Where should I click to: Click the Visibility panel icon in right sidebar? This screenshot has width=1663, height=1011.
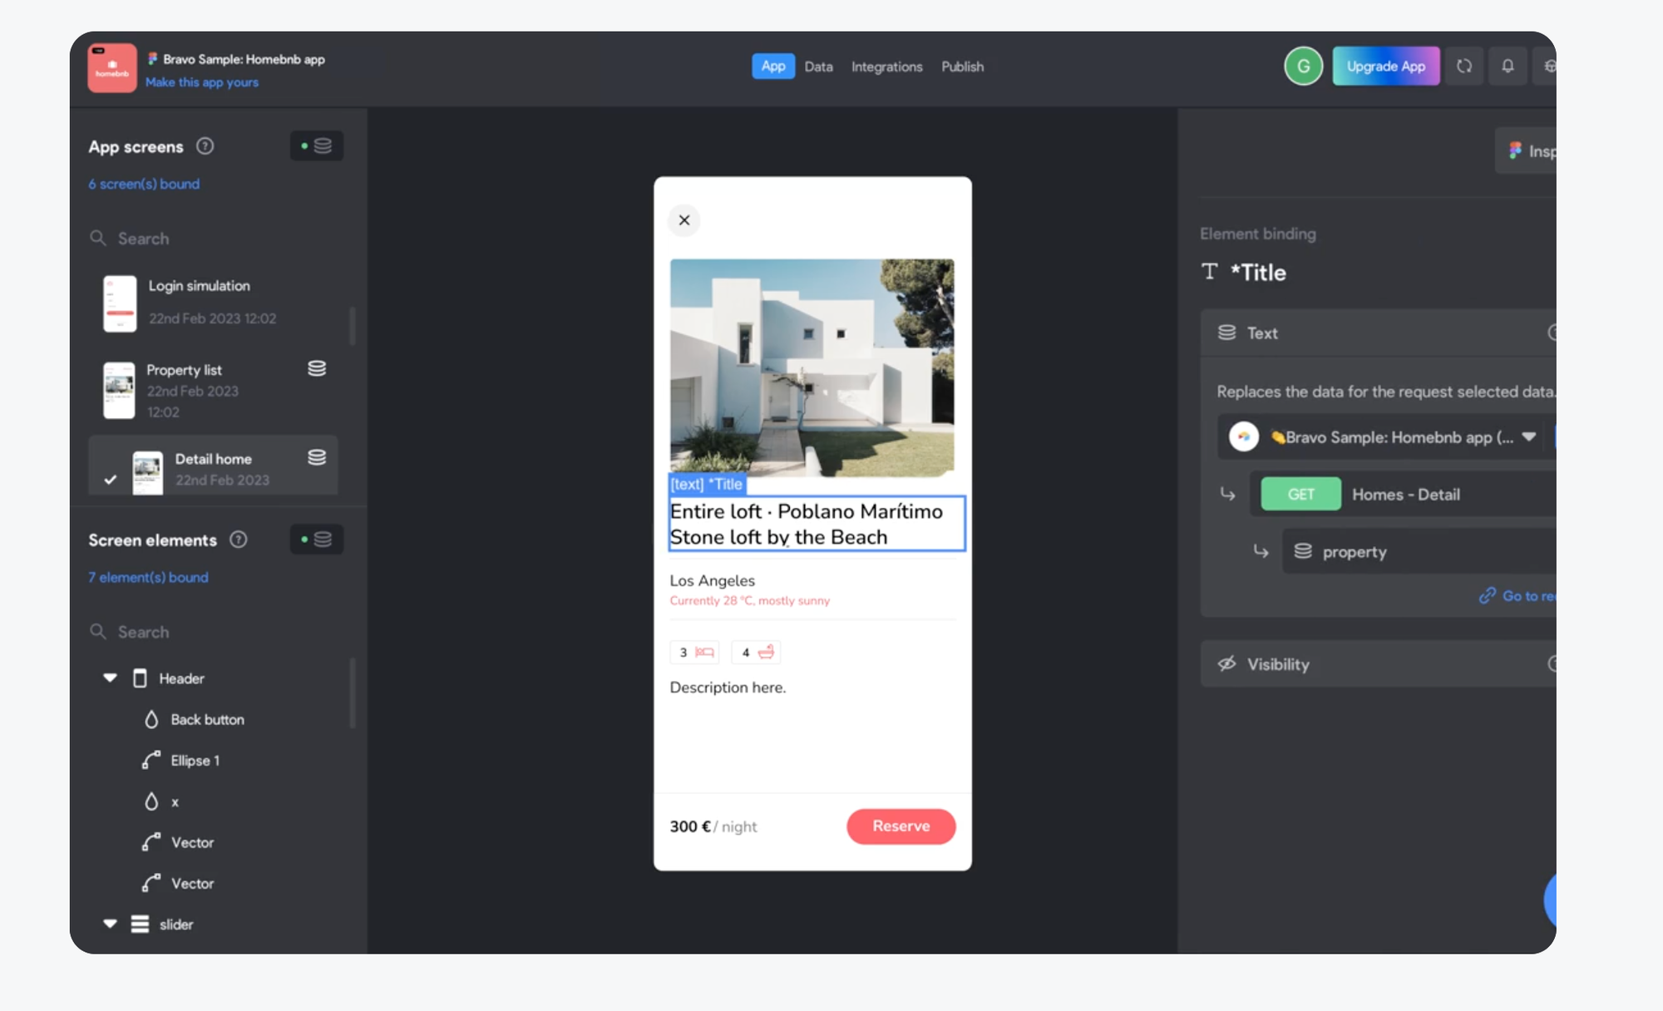(1228, 663)
